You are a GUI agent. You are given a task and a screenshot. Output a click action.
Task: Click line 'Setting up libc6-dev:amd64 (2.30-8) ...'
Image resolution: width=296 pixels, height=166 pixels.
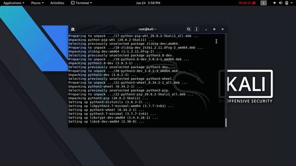(106, 122)
